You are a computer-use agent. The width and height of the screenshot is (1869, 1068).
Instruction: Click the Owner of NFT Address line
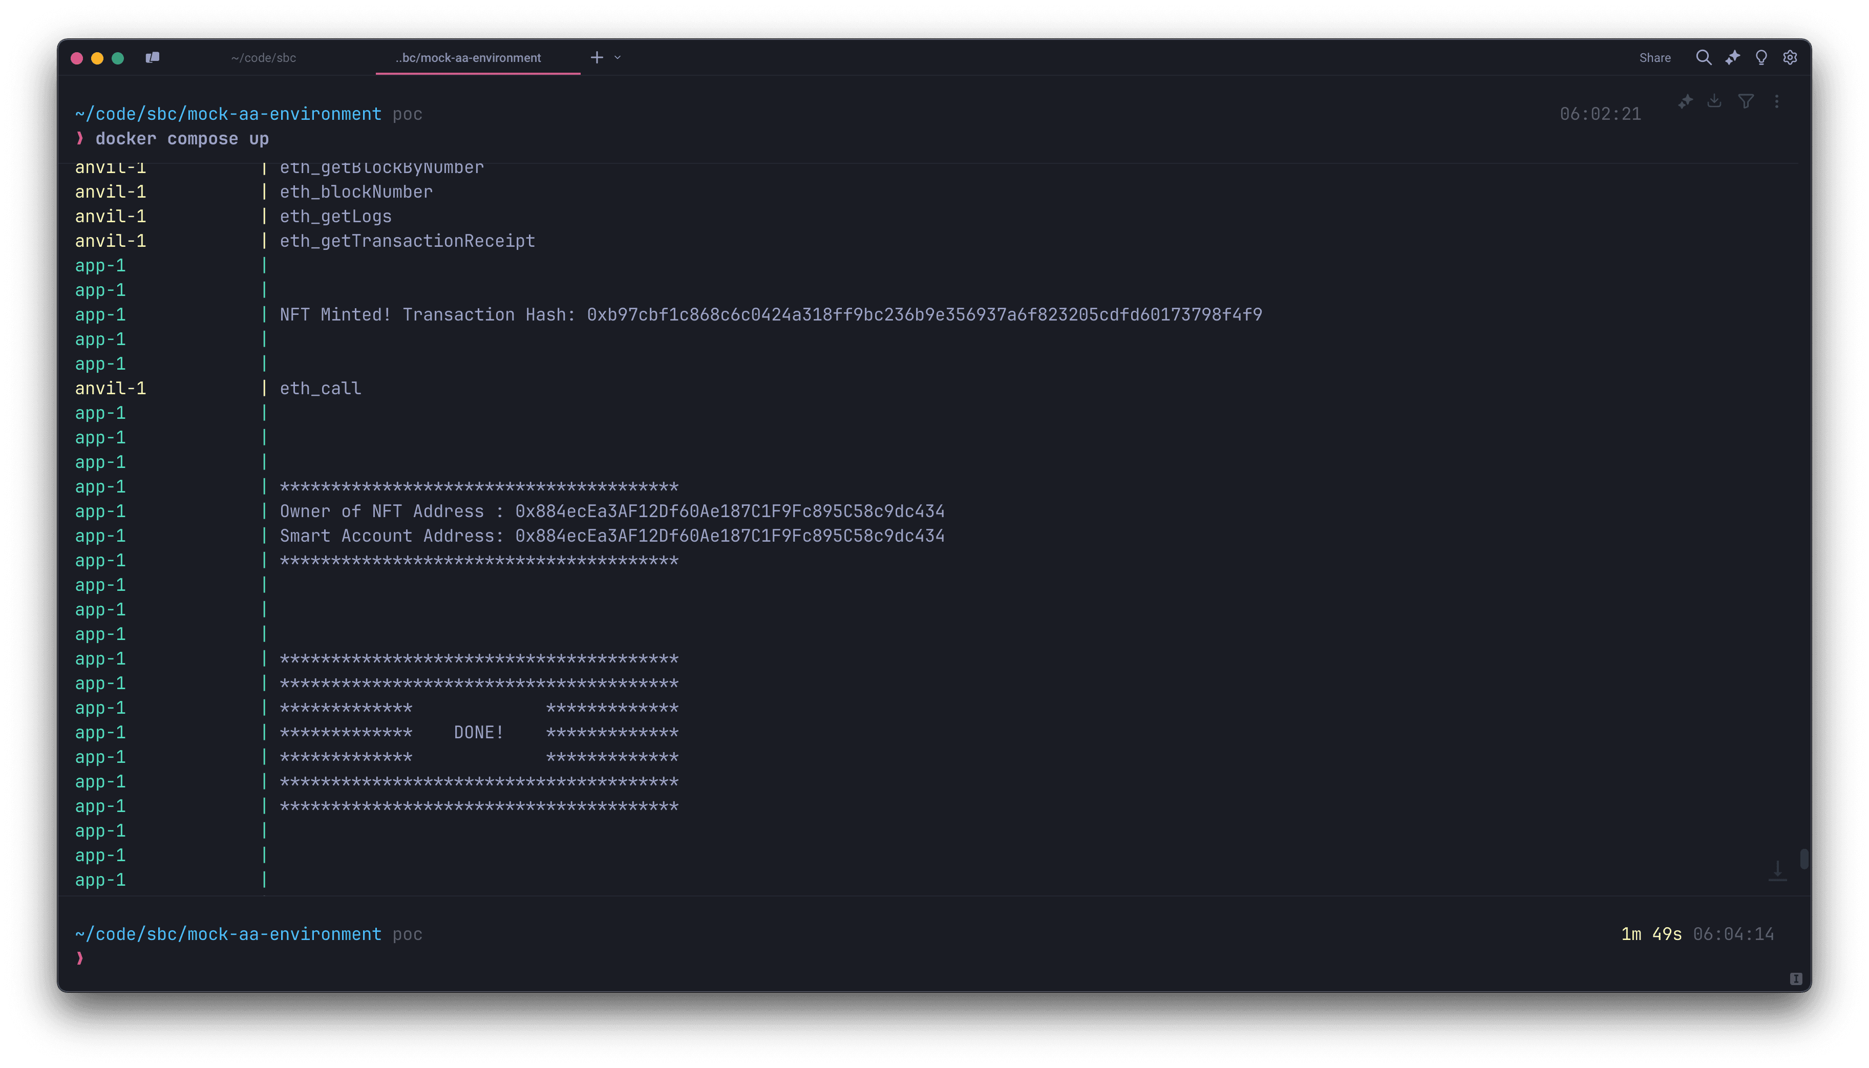point(612,511)
